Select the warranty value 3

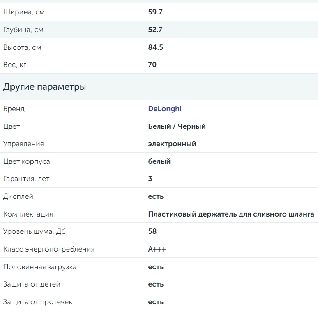[x=150, y=179]
